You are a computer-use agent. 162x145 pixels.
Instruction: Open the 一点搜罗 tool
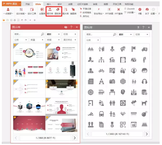click(8, 11)
